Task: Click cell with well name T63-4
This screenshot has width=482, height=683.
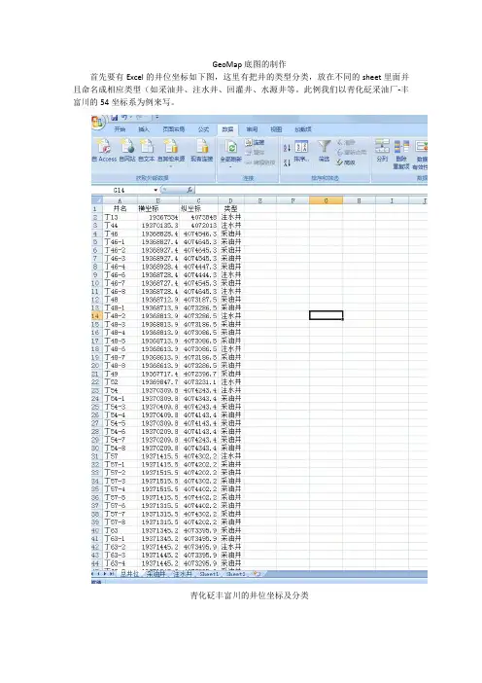Action: pos(120,563)
